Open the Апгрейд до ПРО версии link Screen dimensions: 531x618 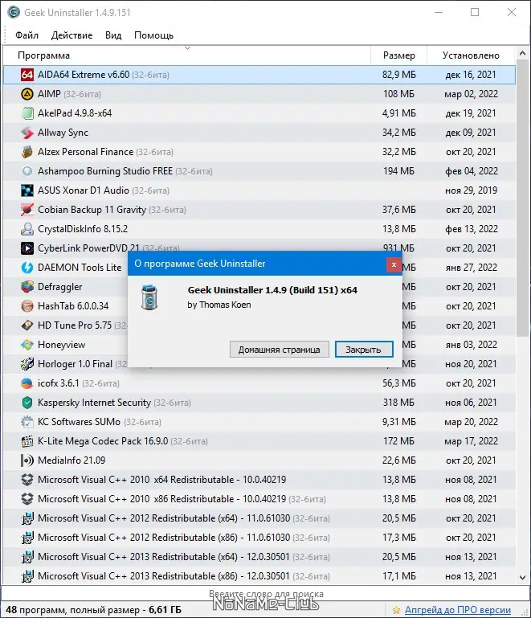click(x=458, y=610)
